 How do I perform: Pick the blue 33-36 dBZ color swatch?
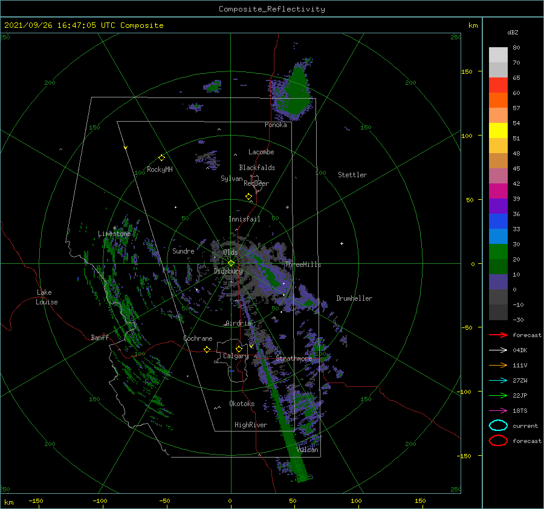pyautogui.click(x=498, y=221)
